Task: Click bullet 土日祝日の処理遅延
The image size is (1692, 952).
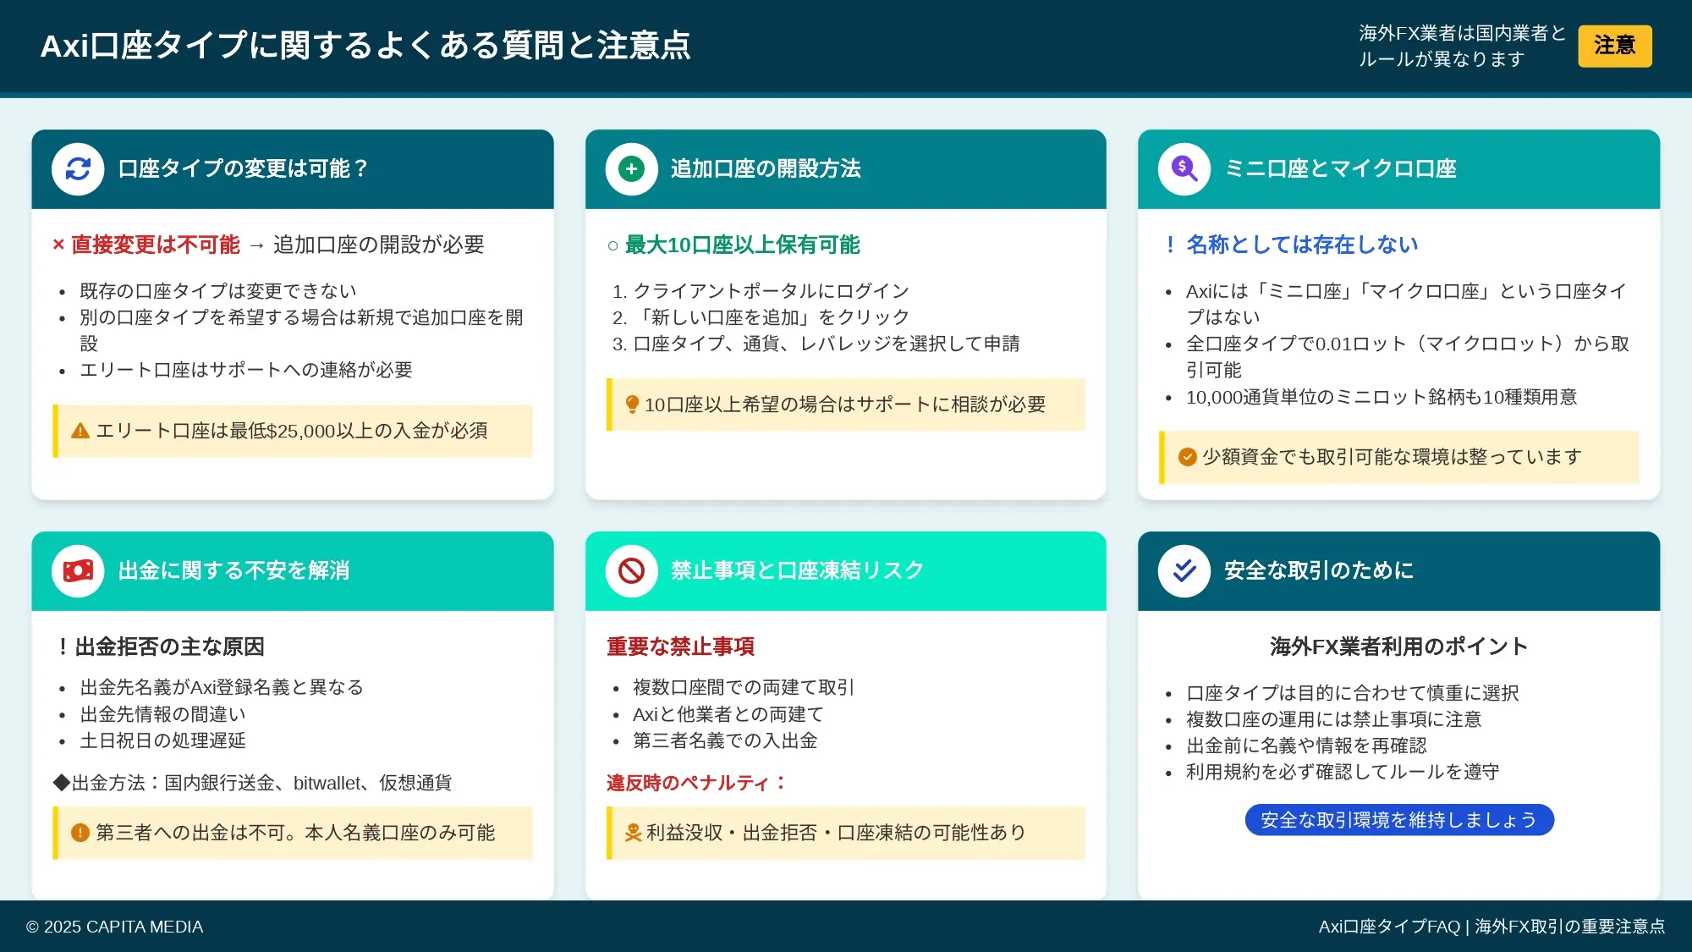Action: click(162, 740)
